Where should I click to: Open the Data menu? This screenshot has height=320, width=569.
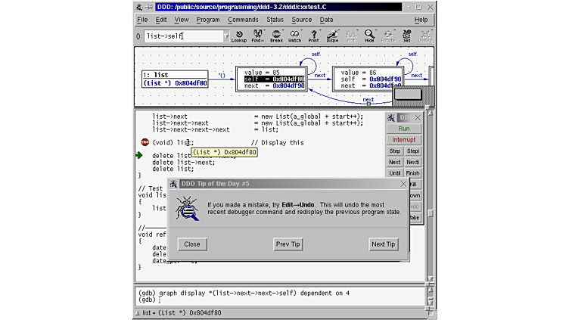326,20
